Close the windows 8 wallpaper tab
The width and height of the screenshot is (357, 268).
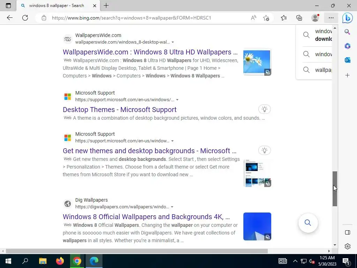pos(94,6)
